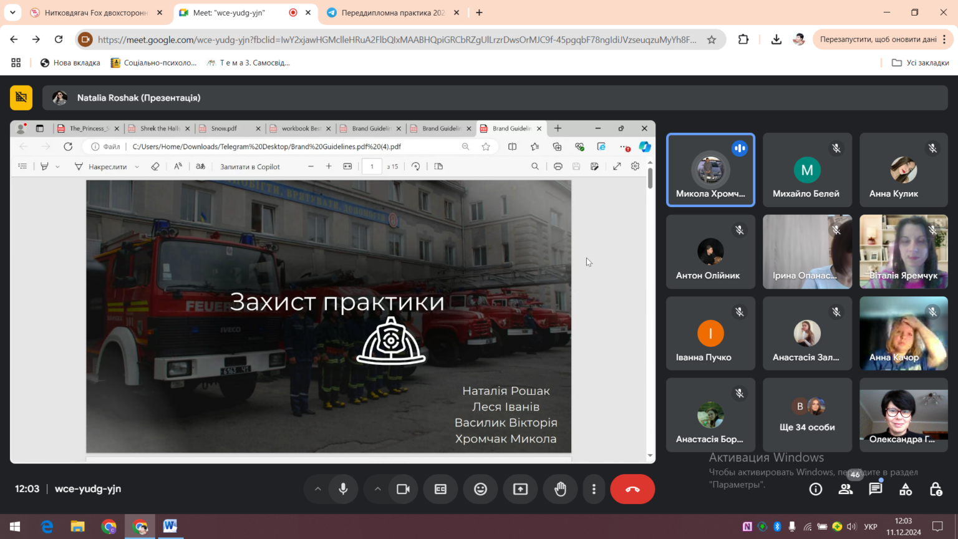958x539 pixels.
Task: Open meeting details info icon
Action: click(x=816, y=489)
